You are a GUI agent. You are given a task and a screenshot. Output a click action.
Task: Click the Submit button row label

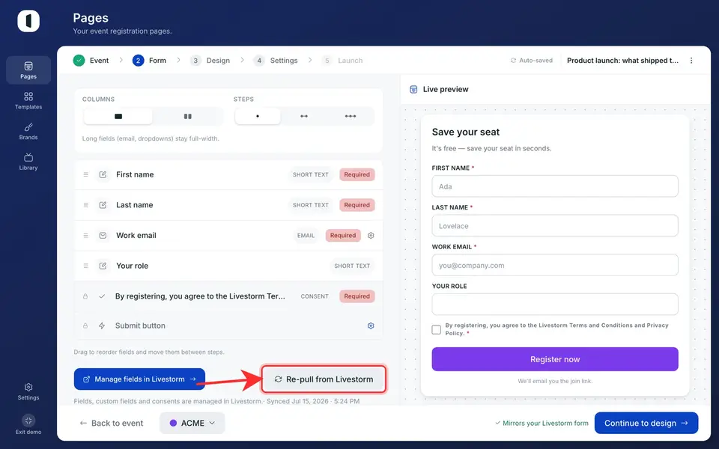140,326
